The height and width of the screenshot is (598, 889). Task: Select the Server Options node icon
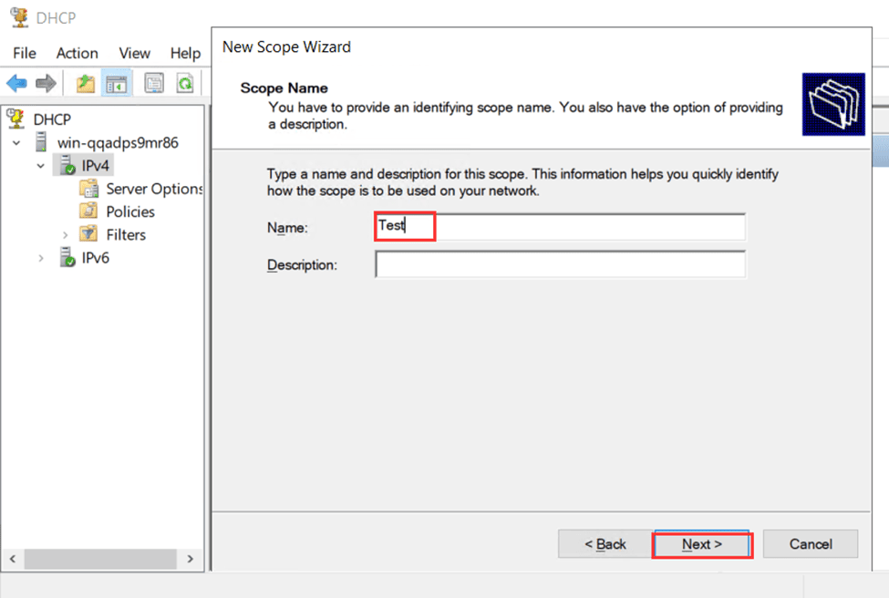pyautogui.click(x=88, y=189)
